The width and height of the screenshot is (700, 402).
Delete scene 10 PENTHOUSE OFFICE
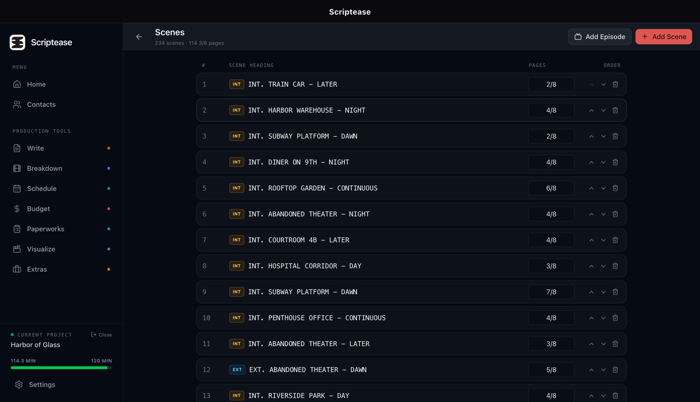tap(615, 318)
